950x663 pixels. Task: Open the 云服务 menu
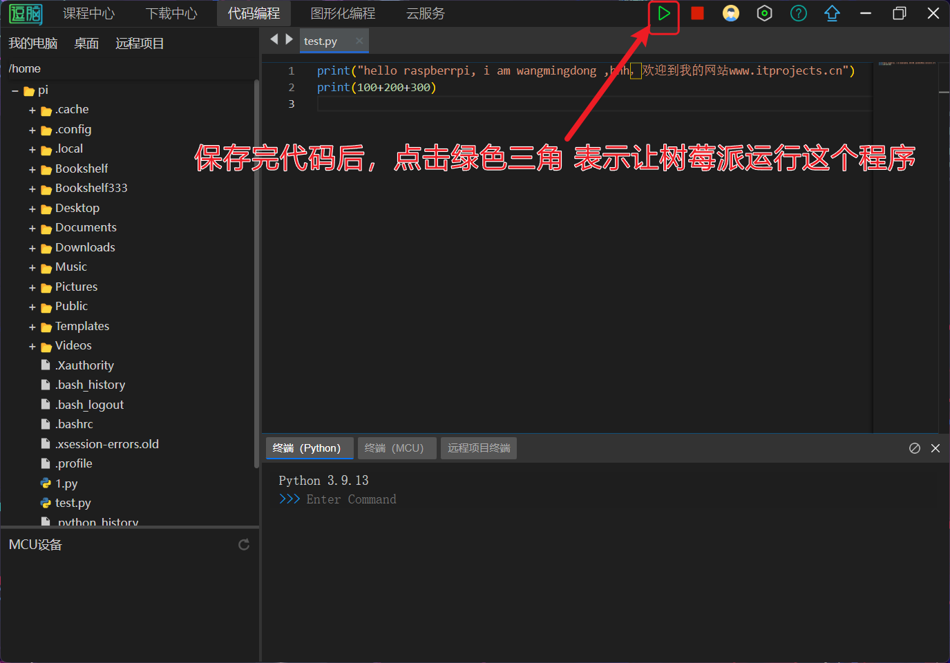(x=426, y=14)
